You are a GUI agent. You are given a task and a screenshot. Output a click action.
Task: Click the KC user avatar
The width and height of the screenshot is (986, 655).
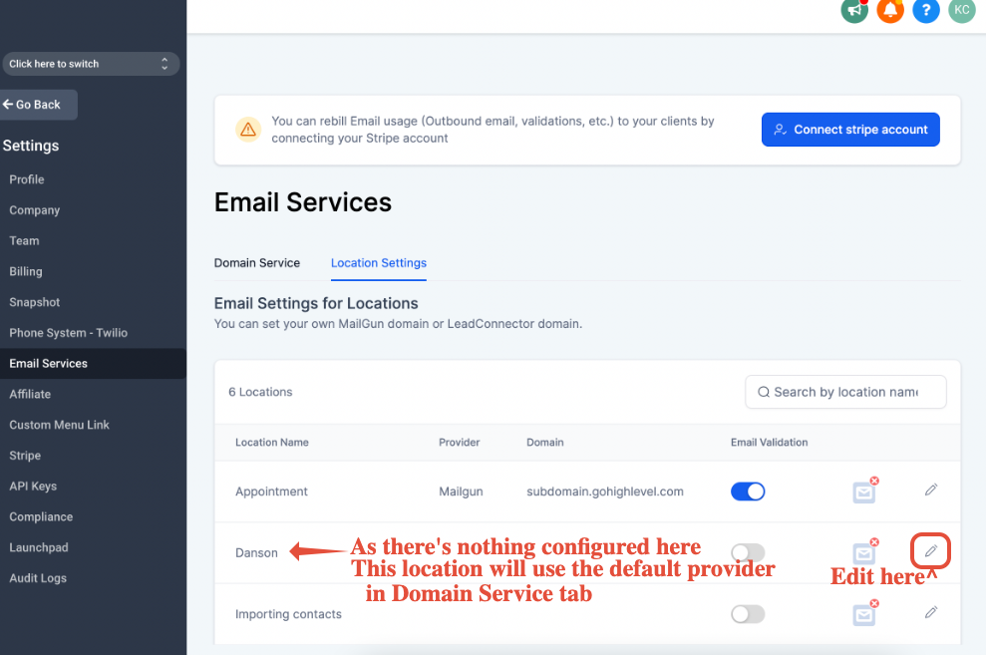coord(961,10)
